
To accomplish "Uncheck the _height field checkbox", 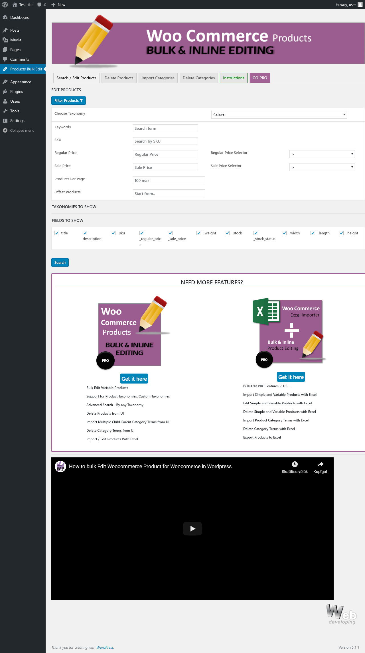I will pos(341,233).
